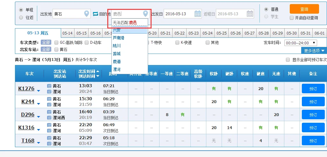Switch to the 05-31 date tab
This screenshot has height=157, width=327.
(306, 33)
